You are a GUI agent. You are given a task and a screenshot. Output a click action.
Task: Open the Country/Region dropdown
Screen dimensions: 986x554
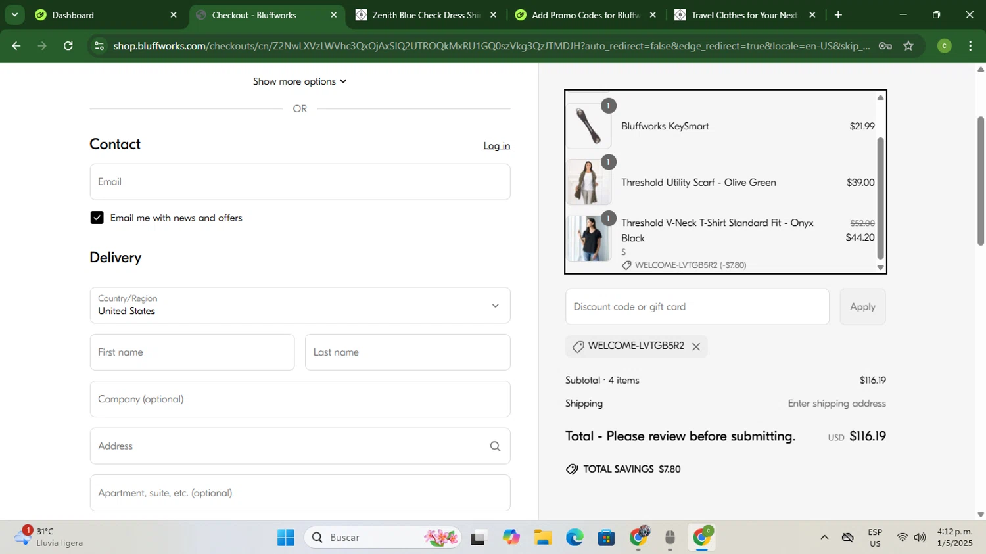click(300, 305)
